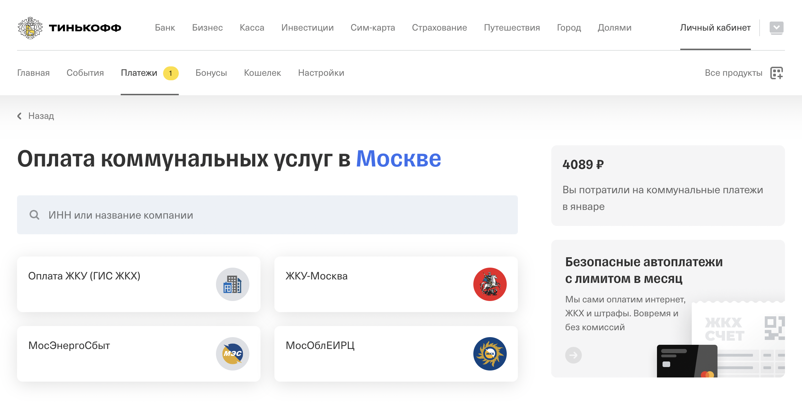
Task: Click the round arrow button in autopayments banner
Action: tap(574, 355)
